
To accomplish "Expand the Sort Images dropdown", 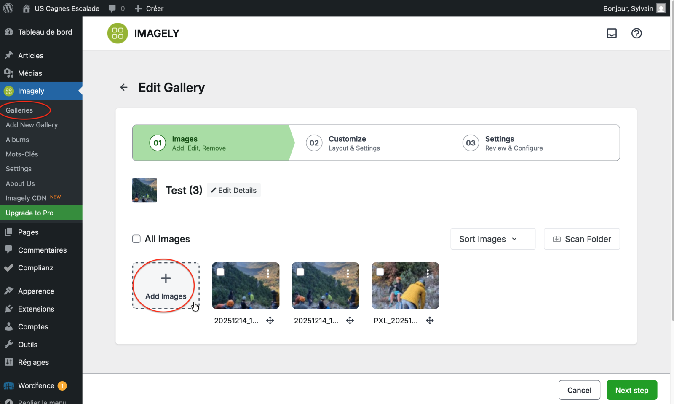I will [492, 239].
